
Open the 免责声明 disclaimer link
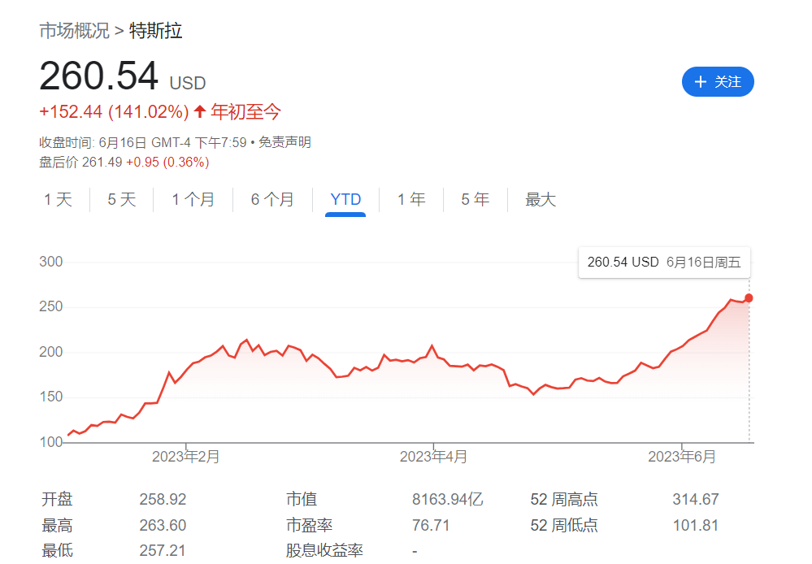click(285, 142)
